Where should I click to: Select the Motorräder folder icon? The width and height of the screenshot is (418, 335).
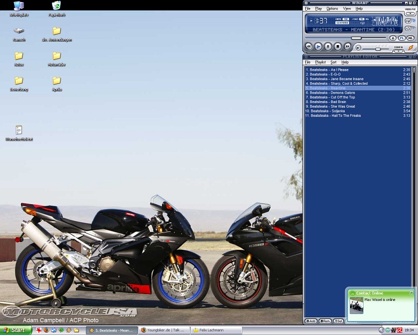click(x=56, y=59)
